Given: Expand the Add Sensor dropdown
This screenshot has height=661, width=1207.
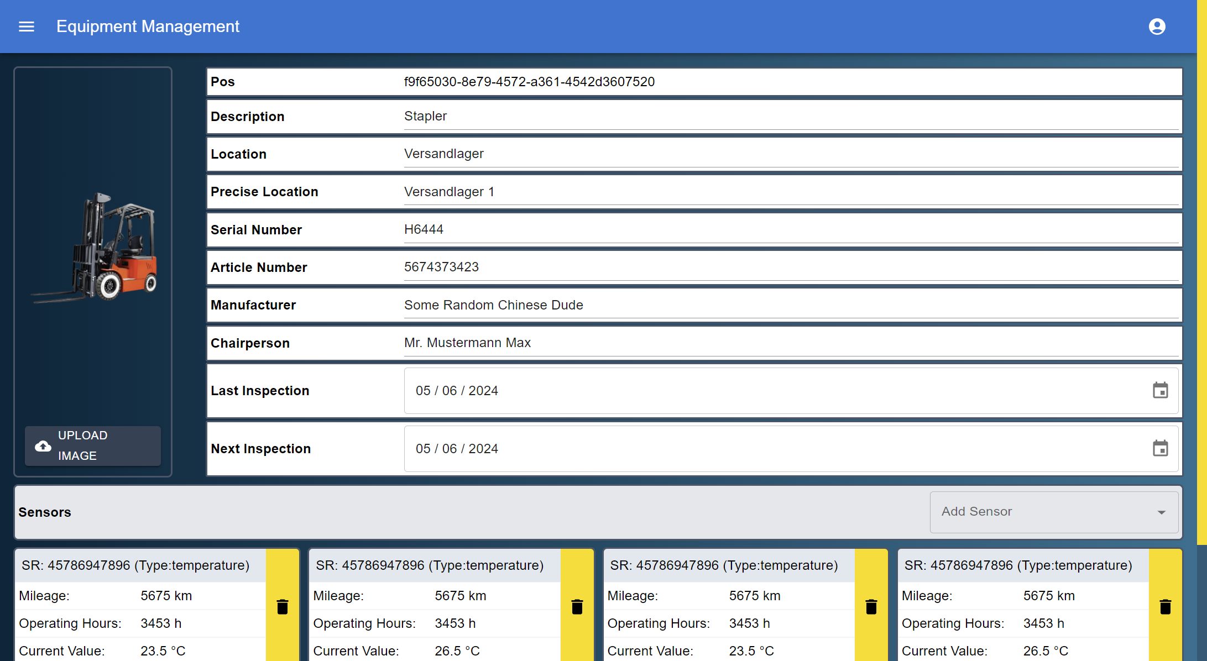Looking at the screenshot, I should tap(1054, 512).
